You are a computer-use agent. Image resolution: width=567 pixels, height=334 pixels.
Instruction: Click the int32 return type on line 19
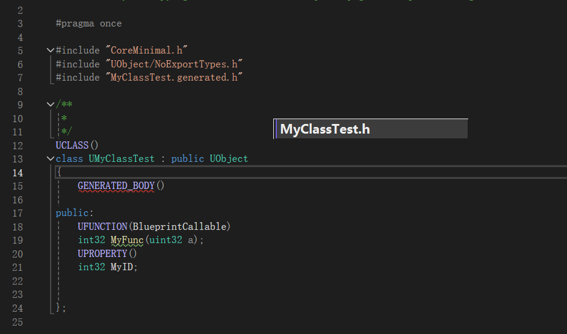pos(91,240)
